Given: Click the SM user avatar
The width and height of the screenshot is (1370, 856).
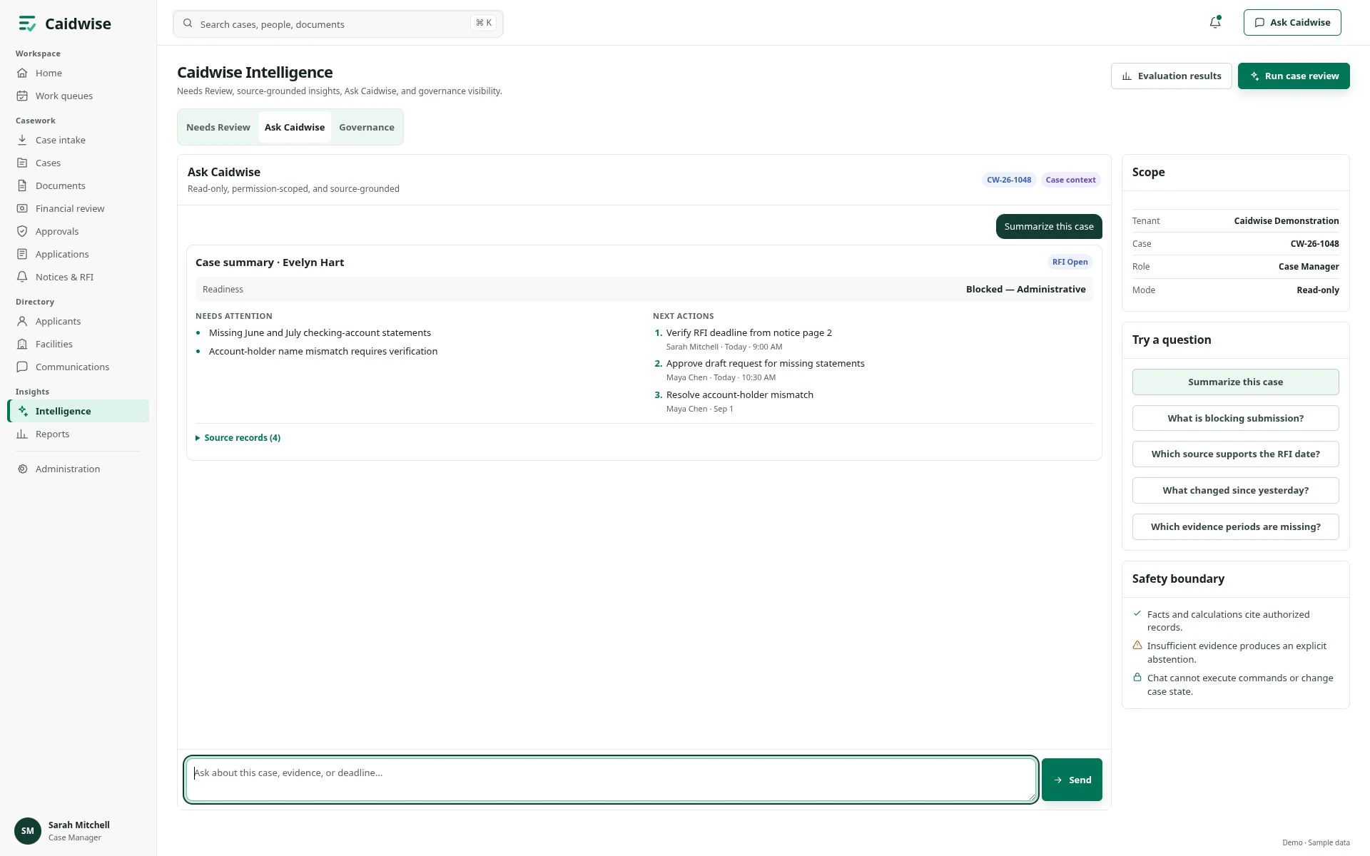Looking at the screenshot, I should coord(28,831).
